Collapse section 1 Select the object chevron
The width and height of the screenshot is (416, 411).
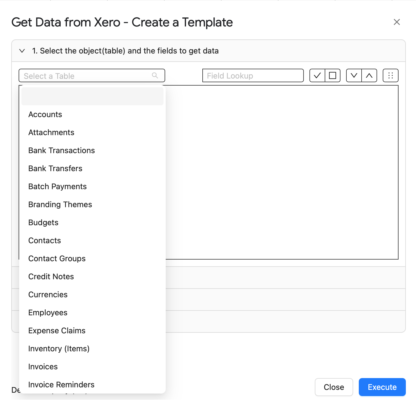[22, 51]
